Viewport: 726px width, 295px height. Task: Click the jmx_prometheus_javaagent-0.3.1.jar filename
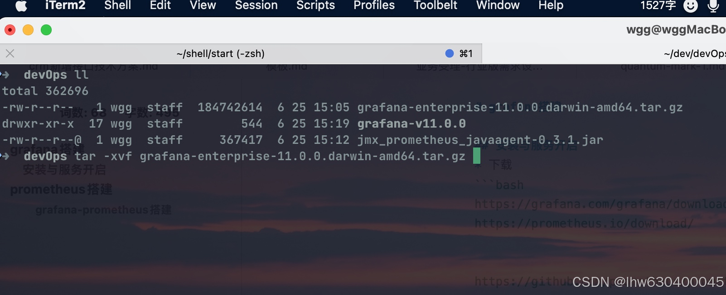click(480, 140)
